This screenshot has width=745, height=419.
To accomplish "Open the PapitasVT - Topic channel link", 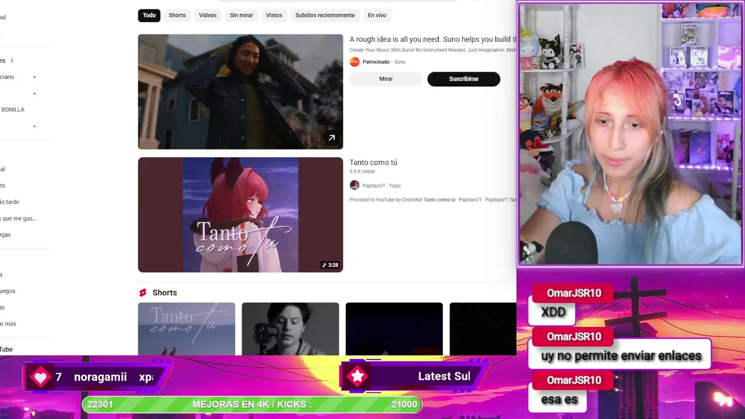I will [x=382, y=186].
